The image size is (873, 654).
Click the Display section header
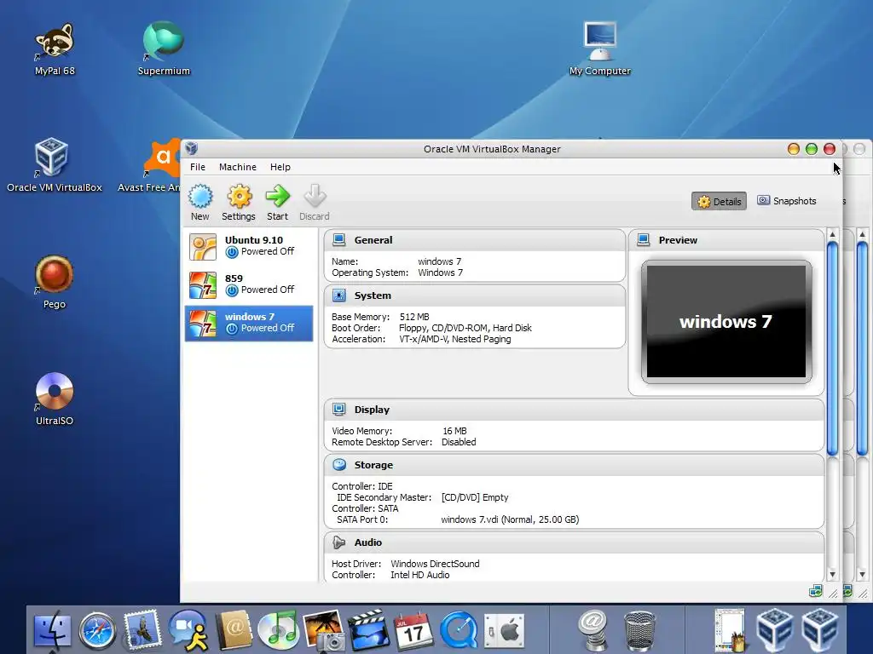574,410
